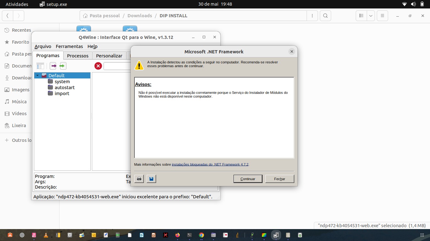Open the three-dot path menu in Files
Image resolution: width=430 pixels, height=241 pixels.
[x=312, y=16]
